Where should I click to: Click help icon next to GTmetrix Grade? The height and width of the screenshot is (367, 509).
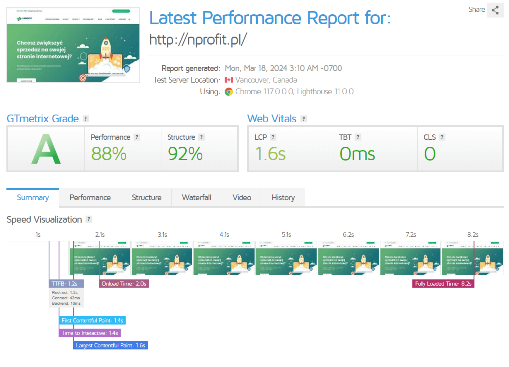click(86, 119)
